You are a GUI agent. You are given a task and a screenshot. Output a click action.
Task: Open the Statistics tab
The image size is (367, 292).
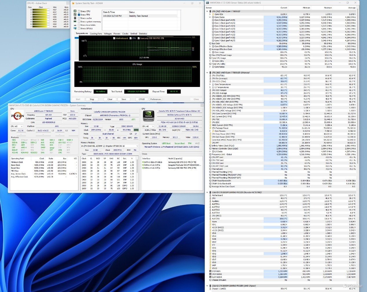[x=143, y=34]
